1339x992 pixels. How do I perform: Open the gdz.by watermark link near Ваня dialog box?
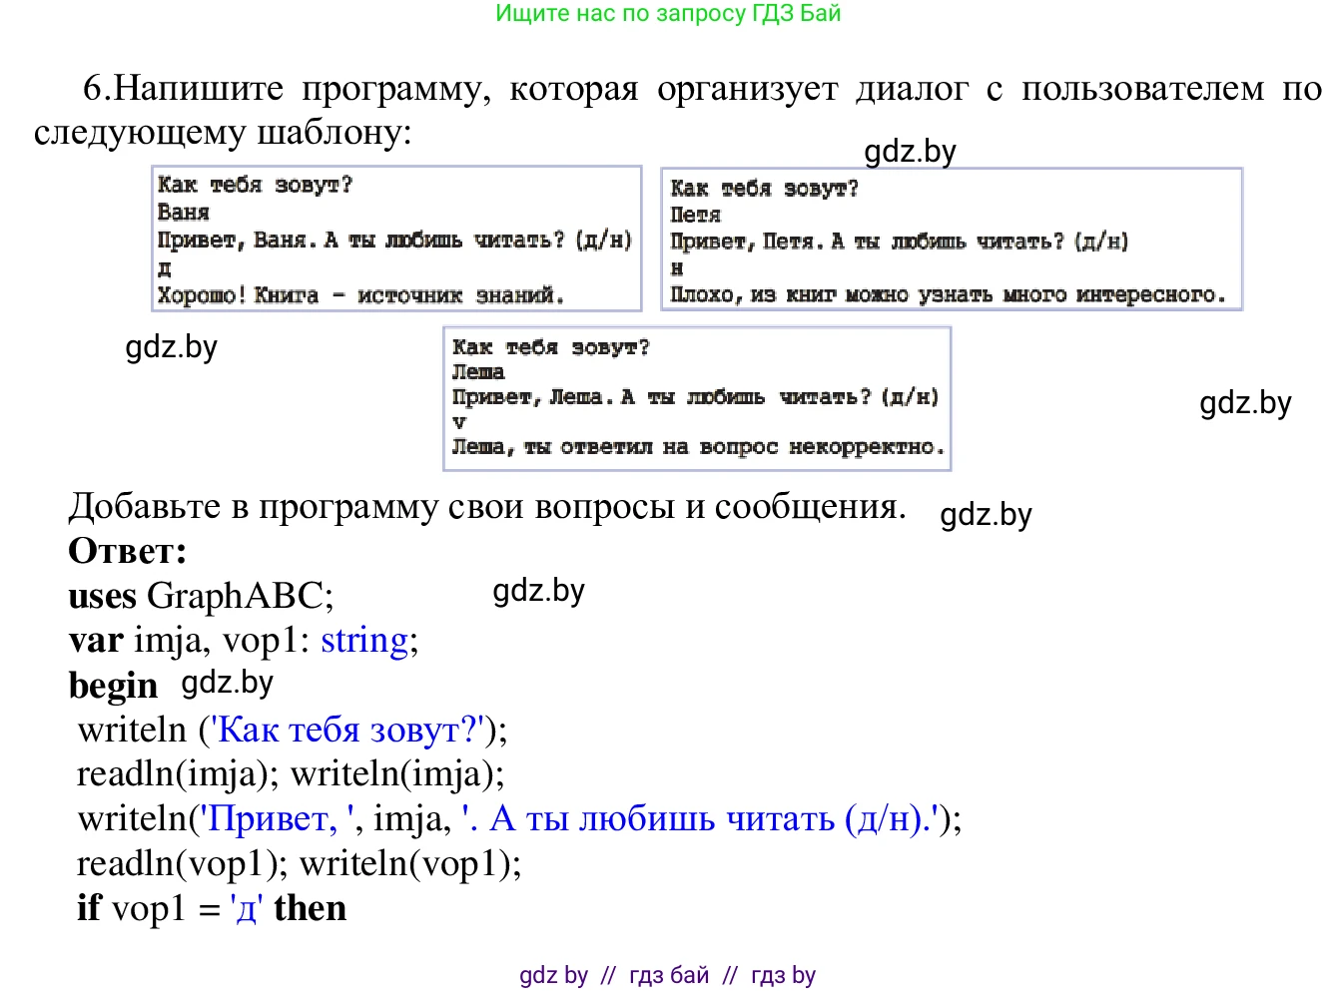910,151
